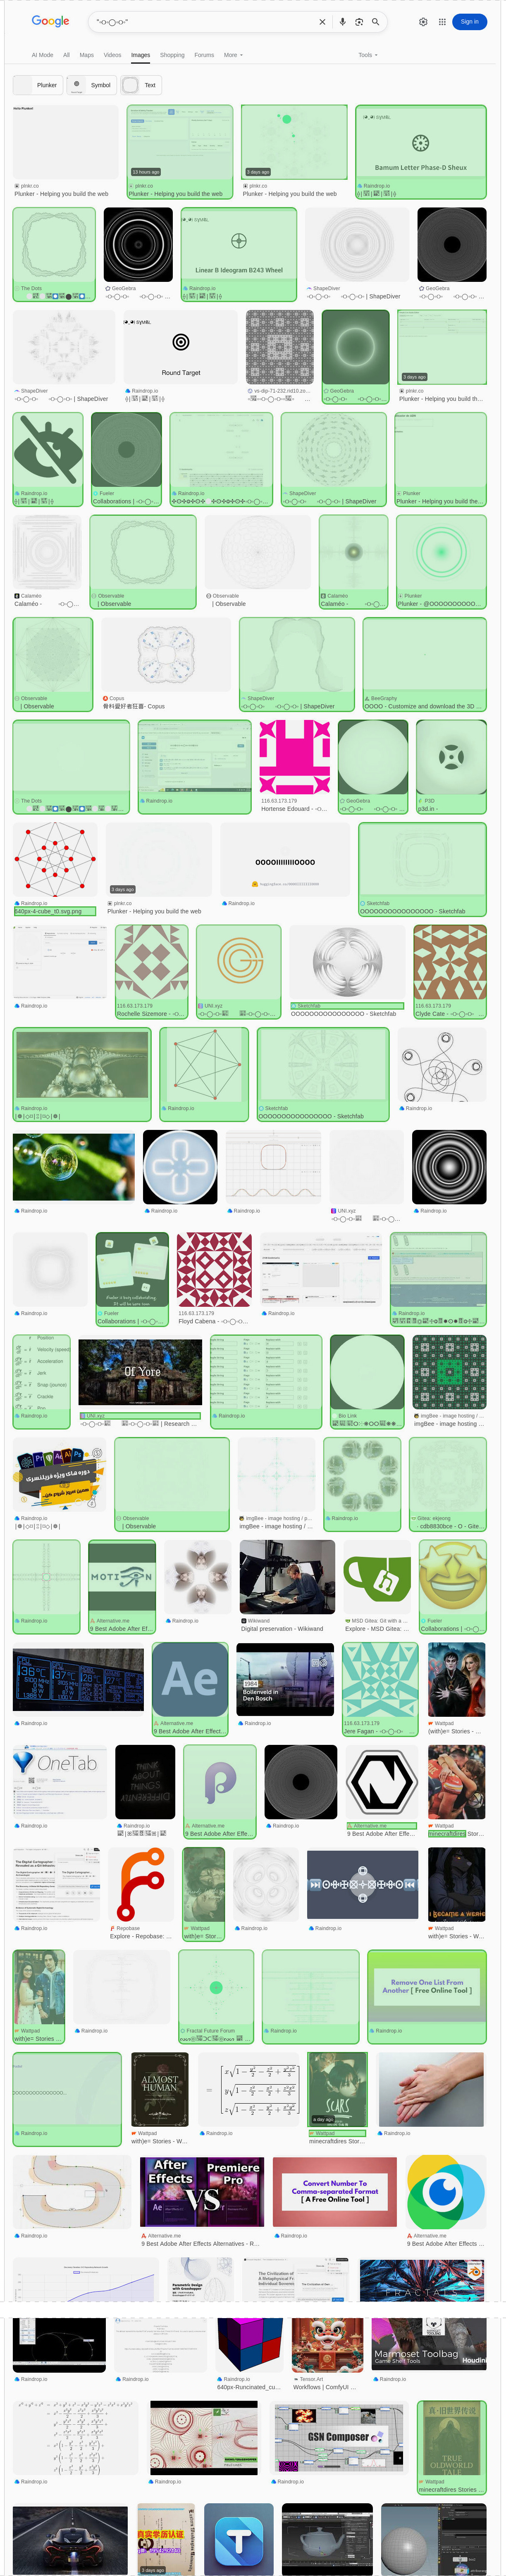Open the crossed-out eye icon image

click(x=47, y=450)
